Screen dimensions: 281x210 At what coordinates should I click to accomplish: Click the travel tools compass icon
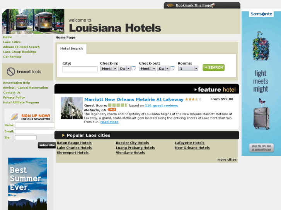click(x=11, y=72)
